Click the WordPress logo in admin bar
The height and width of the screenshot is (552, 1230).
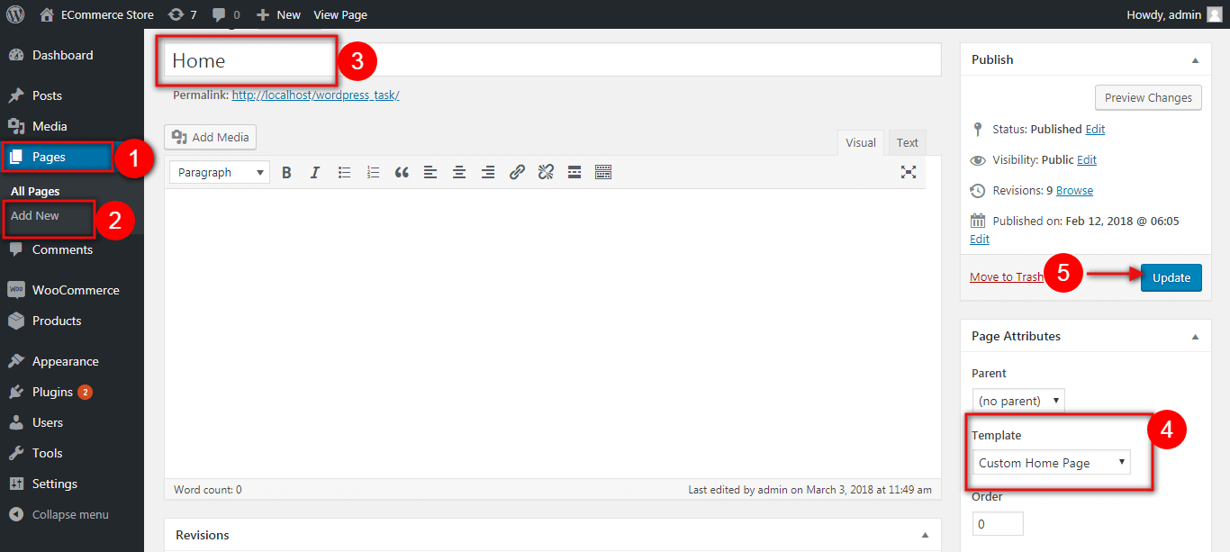tap(15, 14)
